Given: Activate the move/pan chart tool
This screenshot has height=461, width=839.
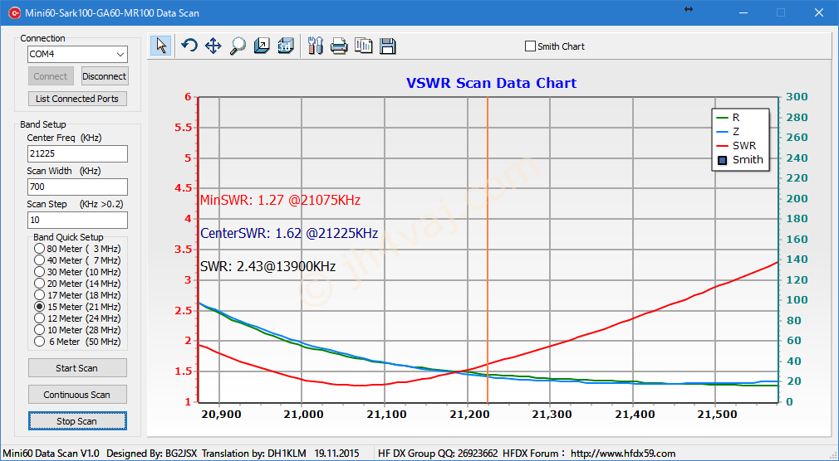Looking at the screenshot, I should point(213,46).
